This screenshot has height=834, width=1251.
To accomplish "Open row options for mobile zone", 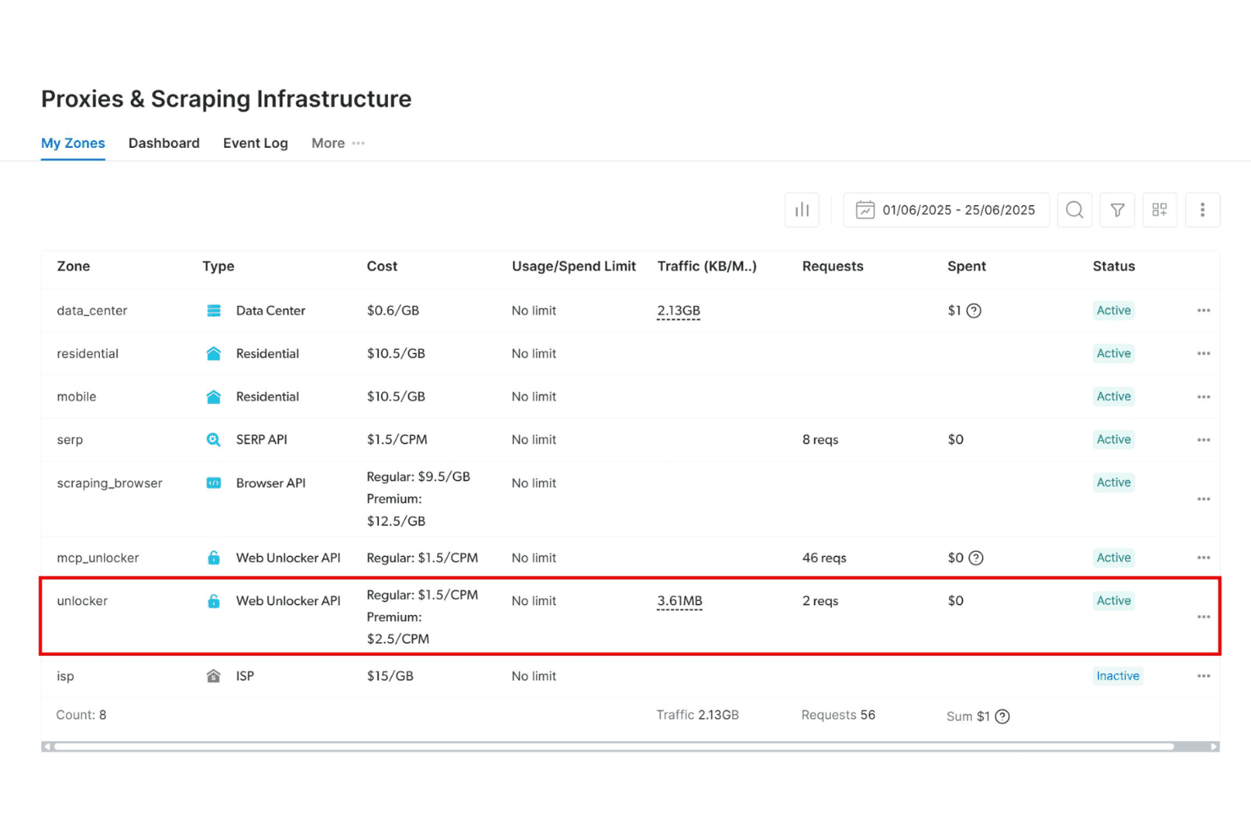I will pos(1204,397).
